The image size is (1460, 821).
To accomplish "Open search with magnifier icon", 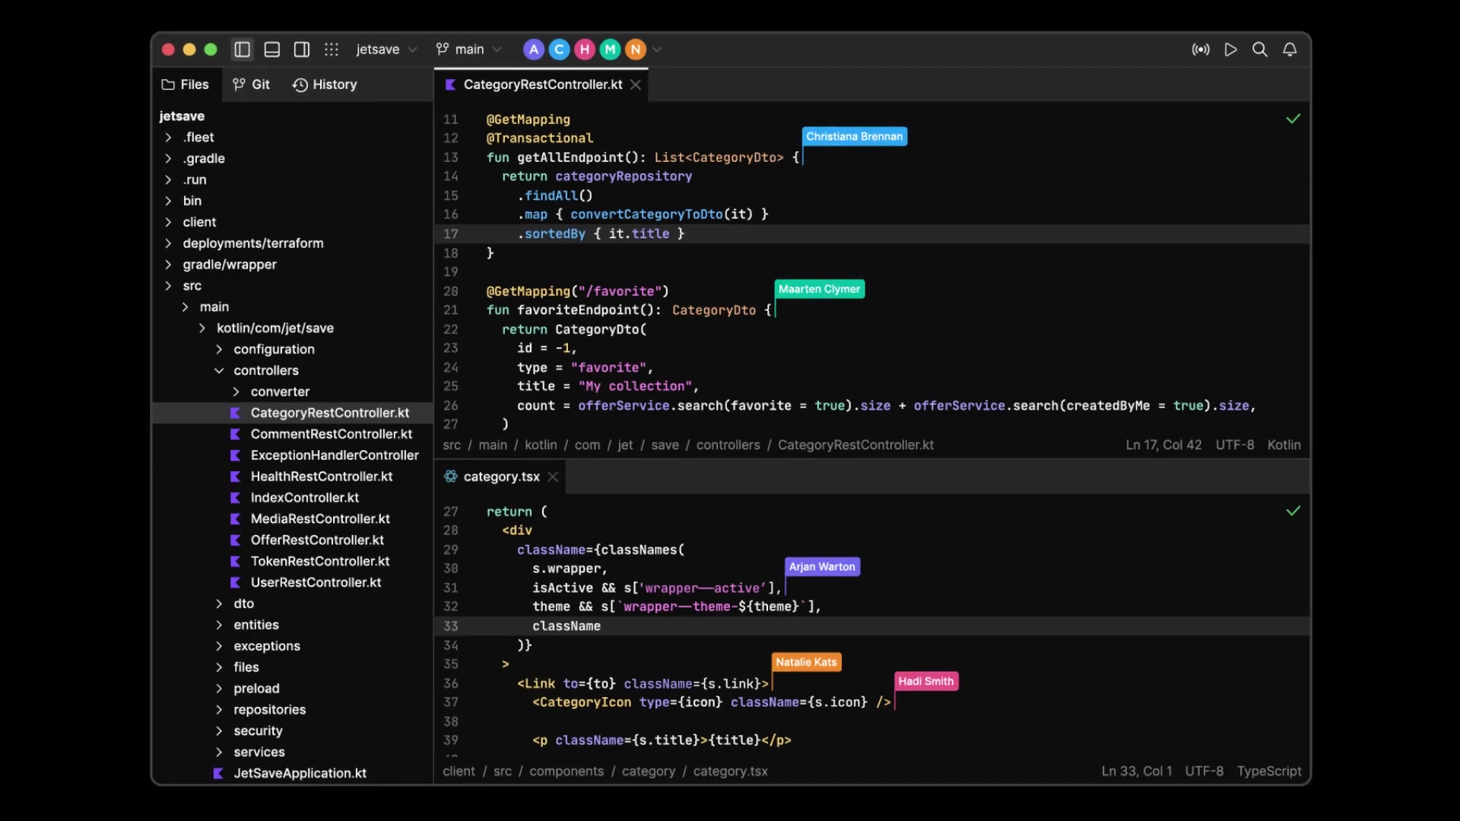I will (x=1260, y=49).
